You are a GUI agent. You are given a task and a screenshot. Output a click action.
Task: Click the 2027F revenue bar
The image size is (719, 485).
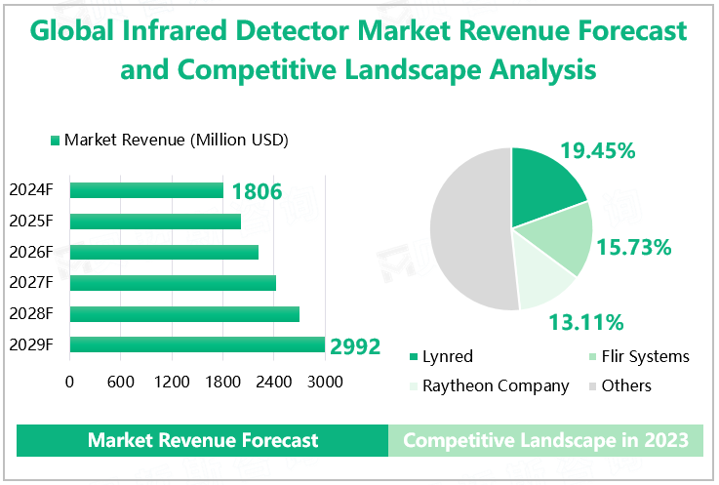tap(173, 283)
